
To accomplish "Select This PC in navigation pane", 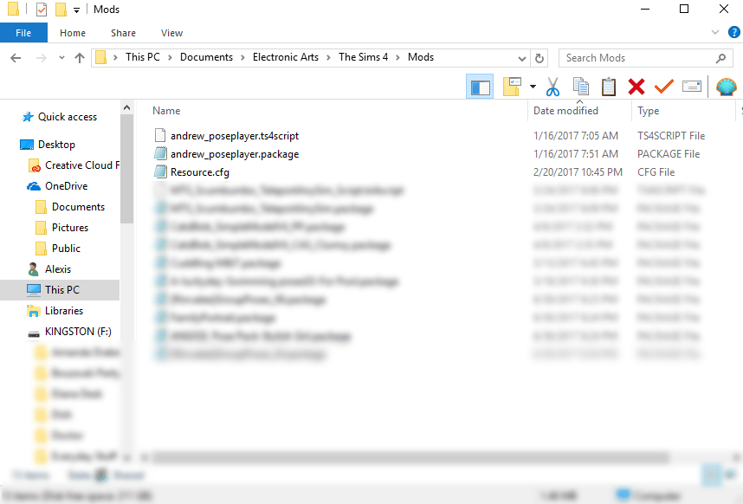I will click(60, 290).
